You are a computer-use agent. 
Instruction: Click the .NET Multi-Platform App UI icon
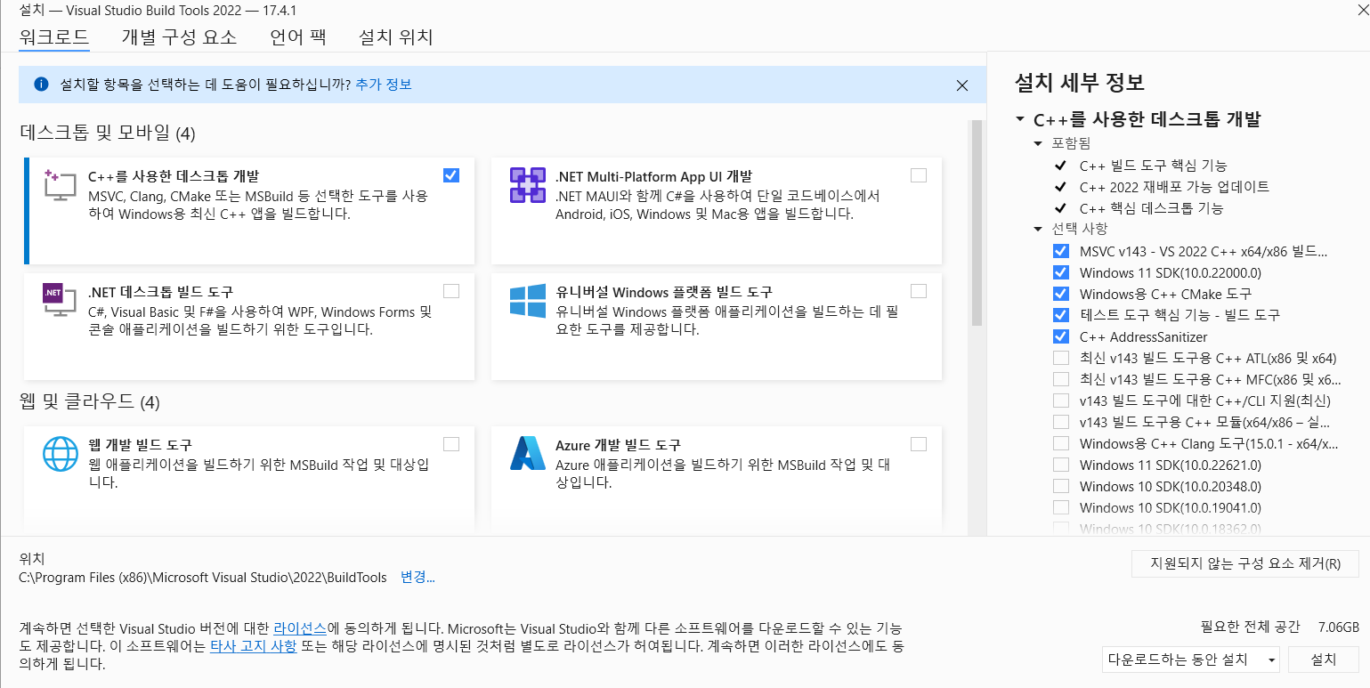click(x=527, y=185)
